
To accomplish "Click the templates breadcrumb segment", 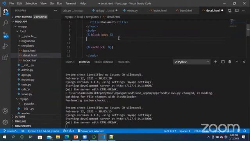I will point(92,17).
